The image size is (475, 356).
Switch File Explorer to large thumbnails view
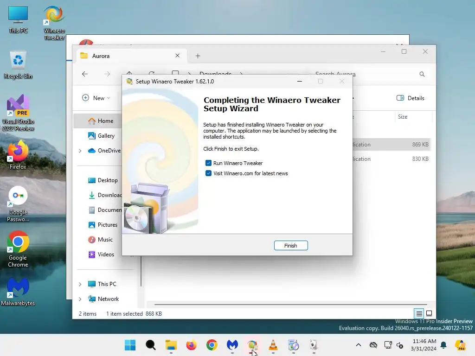click(429, 313)
